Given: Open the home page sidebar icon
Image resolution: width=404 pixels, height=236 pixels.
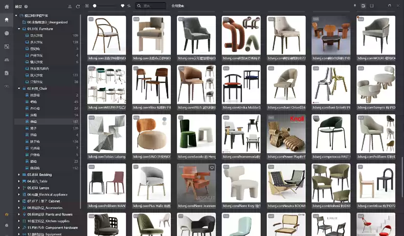Looking at the screenshot, I should [7, 7].
